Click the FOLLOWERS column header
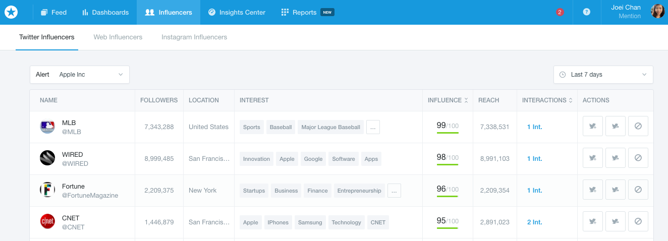Image resolution: width=668 pixels, height=241 pixels. 159,100
